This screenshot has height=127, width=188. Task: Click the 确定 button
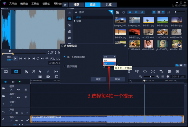click(98, 79)
